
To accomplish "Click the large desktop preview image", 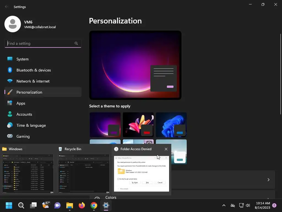I will point(135,65).
